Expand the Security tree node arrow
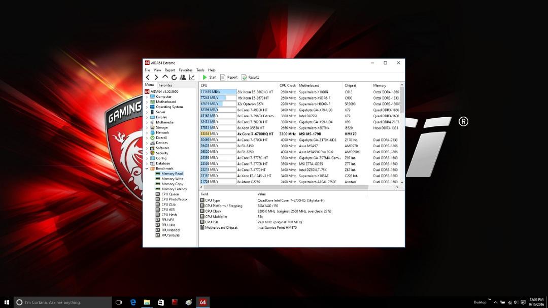 (147, 153)
